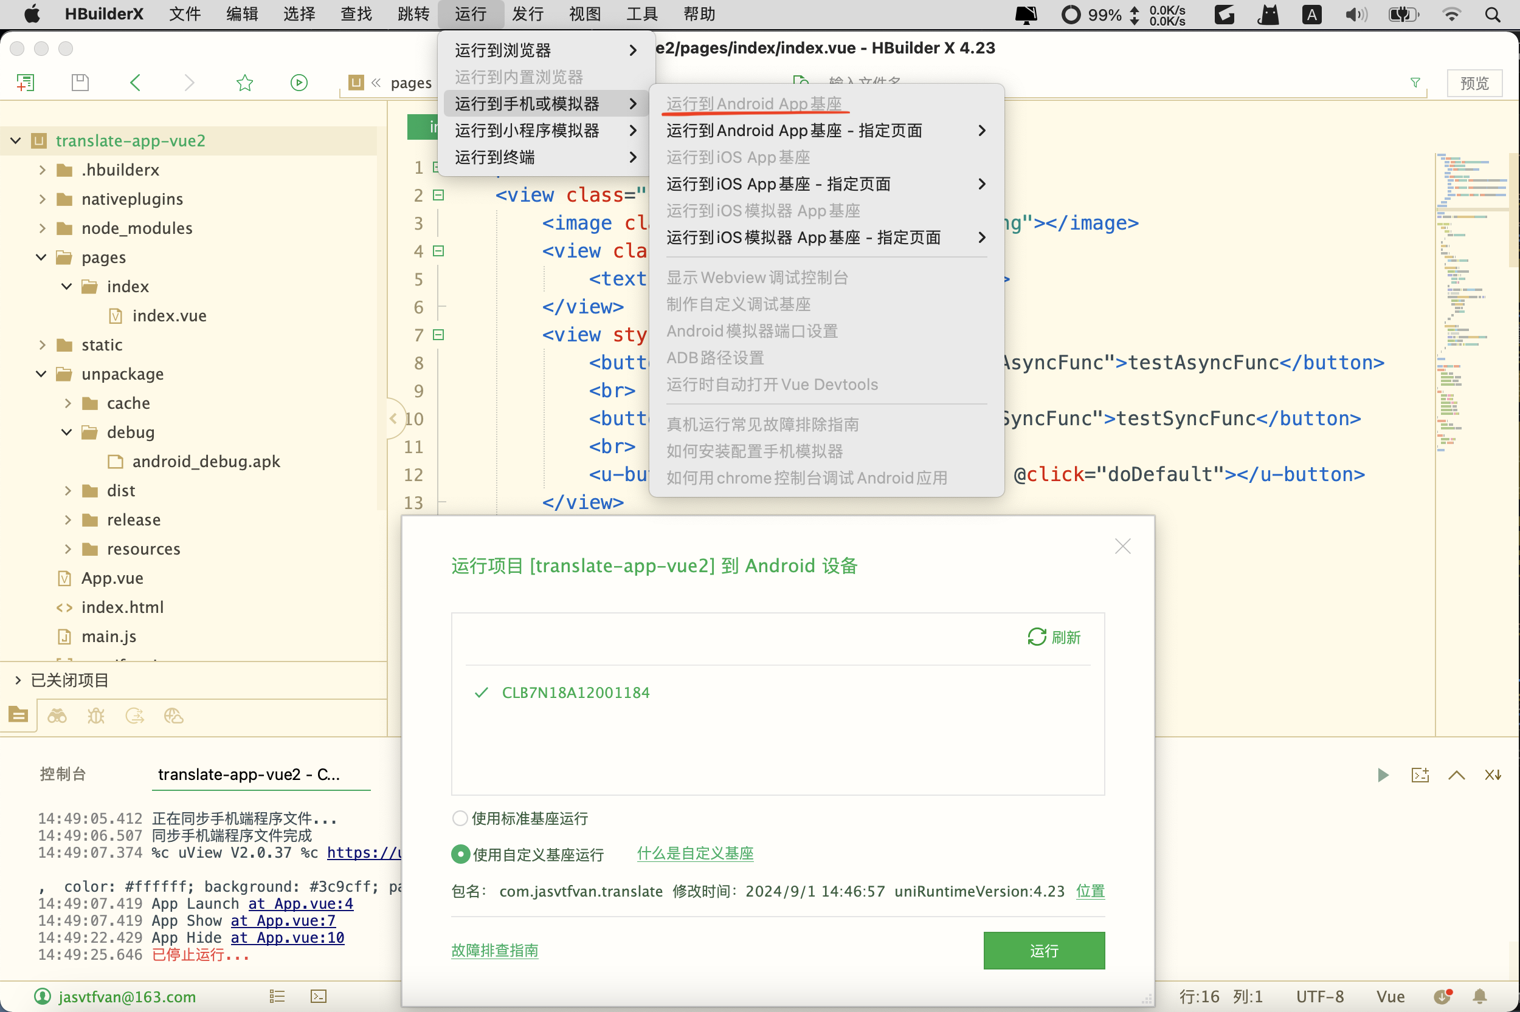This screenshot has width=1520, height=1012.
Task: Click the 位置 link next to uniRuntimeVersion
Action: tap(1090, 891)
